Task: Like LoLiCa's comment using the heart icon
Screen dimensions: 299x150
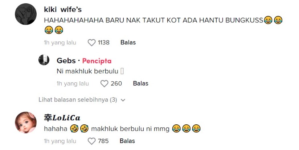Action: coord(91,141)
